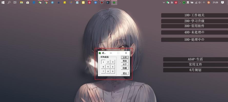Open the yellow Sticky Notes icon
Viewport: 228px width, 102px height.
tap(65, 3)
